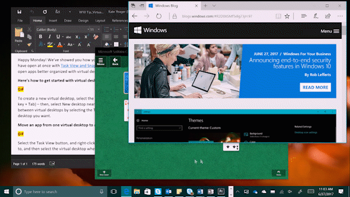The width and height of the screenshot is (350, 197).
Task: Click the Edge refresh button
Action: (159, 16)
